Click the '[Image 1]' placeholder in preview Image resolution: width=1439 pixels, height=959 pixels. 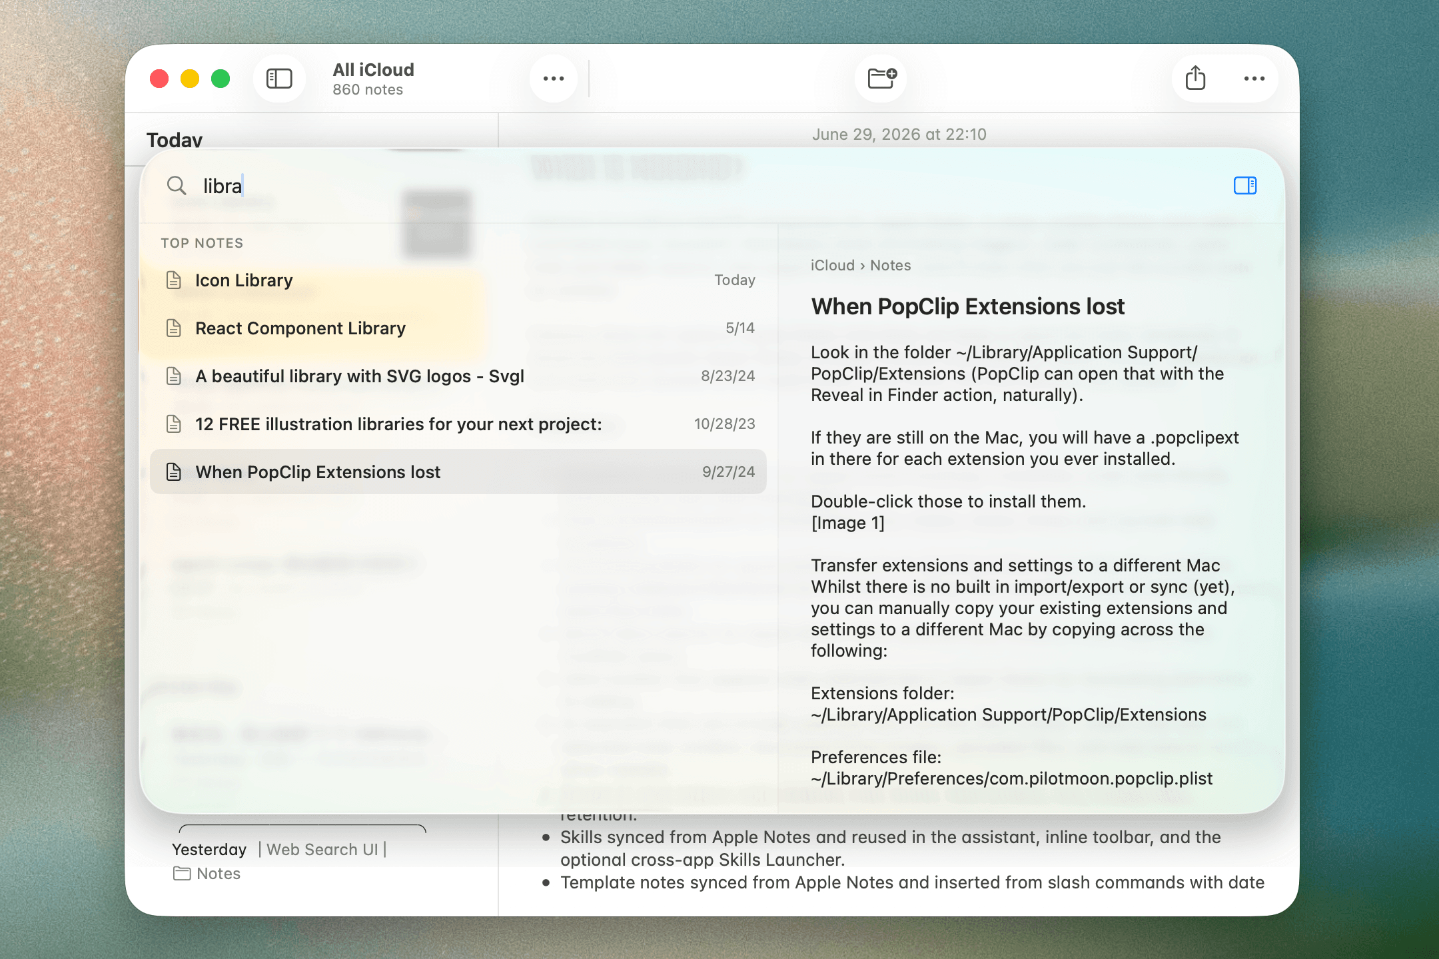click(x=847, y=523)
